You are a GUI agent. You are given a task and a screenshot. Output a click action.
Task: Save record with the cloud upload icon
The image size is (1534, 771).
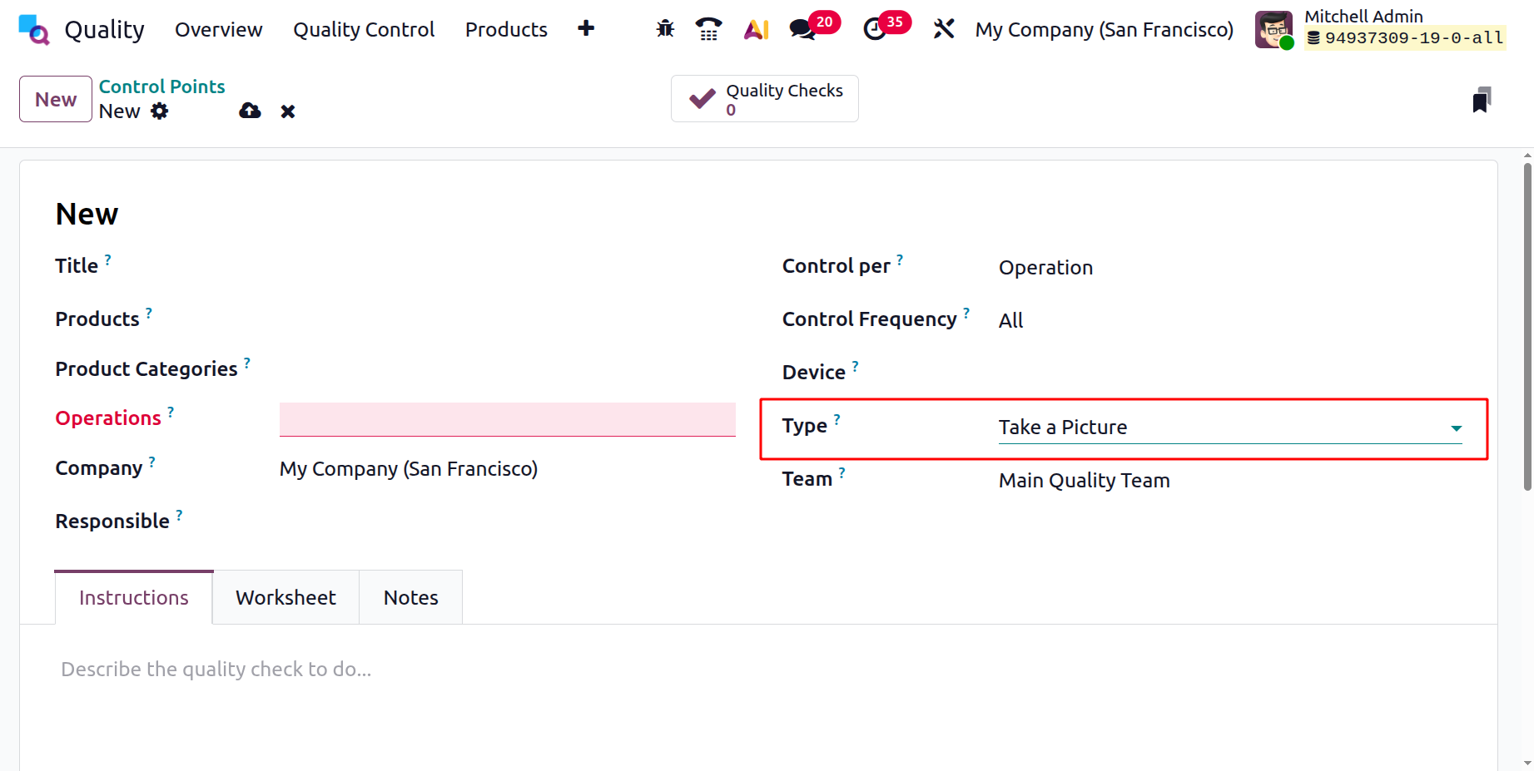250,111
